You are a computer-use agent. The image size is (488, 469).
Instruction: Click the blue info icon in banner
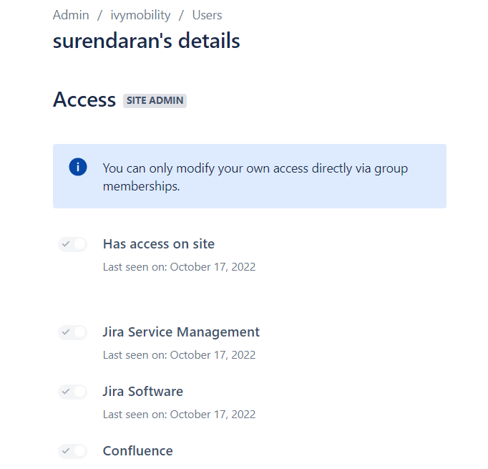pyautogui.click(x=78, y=167)
